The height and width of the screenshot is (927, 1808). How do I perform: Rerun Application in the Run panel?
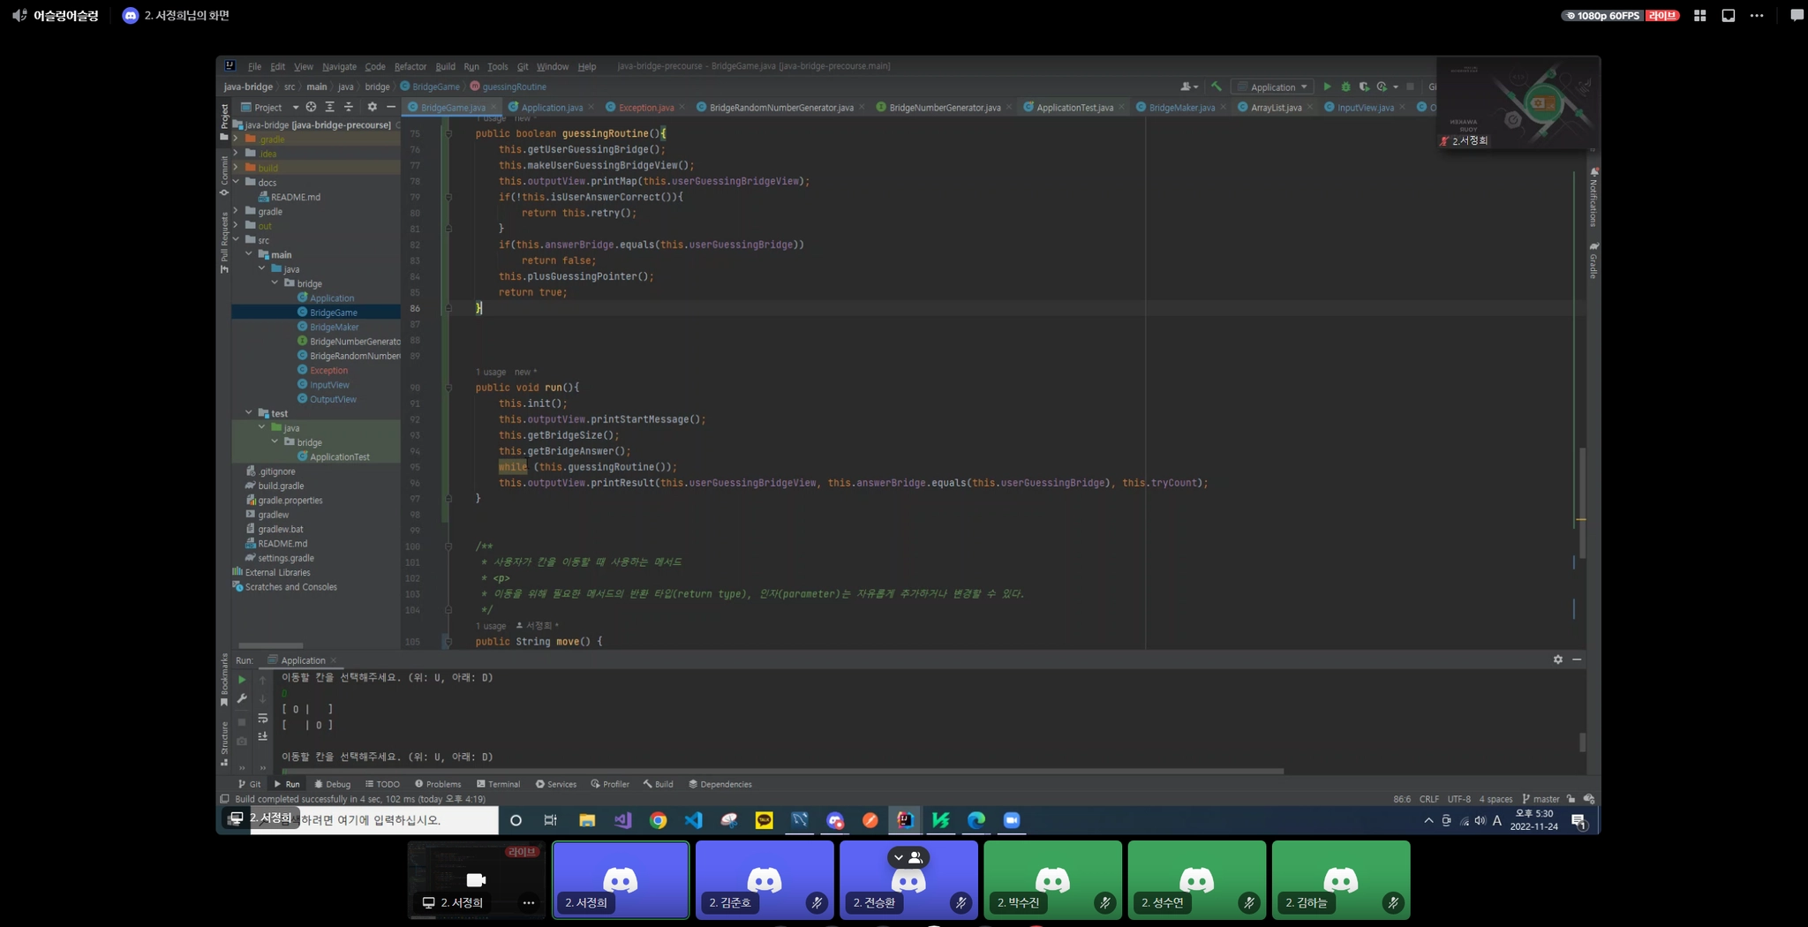click(242, 680)
